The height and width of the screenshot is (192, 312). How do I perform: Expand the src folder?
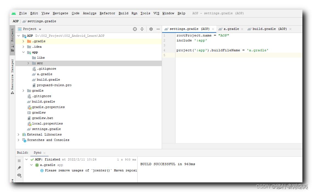point(28,63)
